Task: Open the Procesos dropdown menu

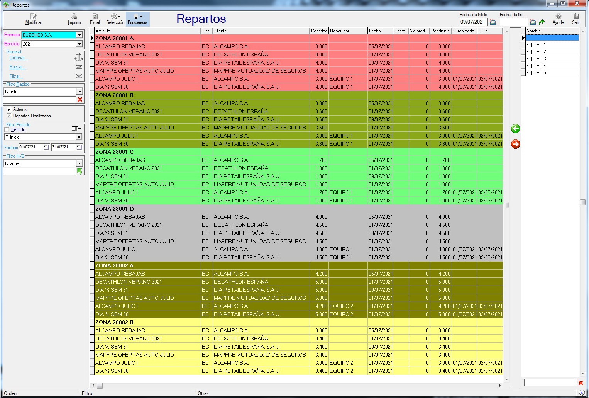Action: (137, 19)
